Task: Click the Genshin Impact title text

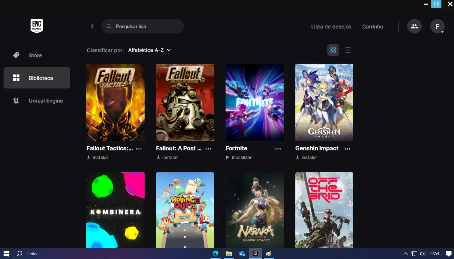Action: (317, 148)
